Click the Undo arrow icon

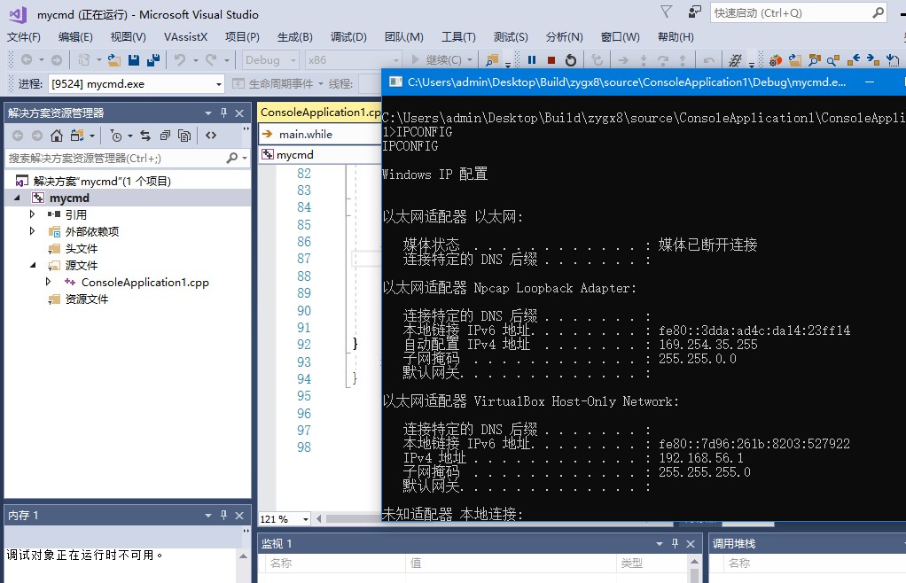[180, 60]
